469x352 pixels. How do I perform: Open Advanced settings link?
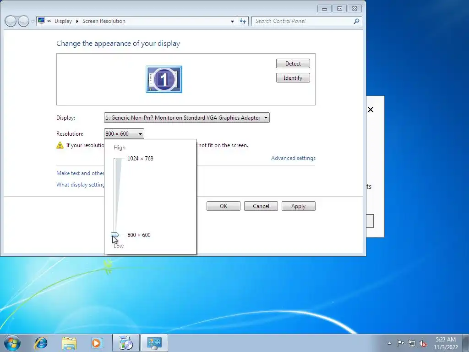click(x=293, y=158)
